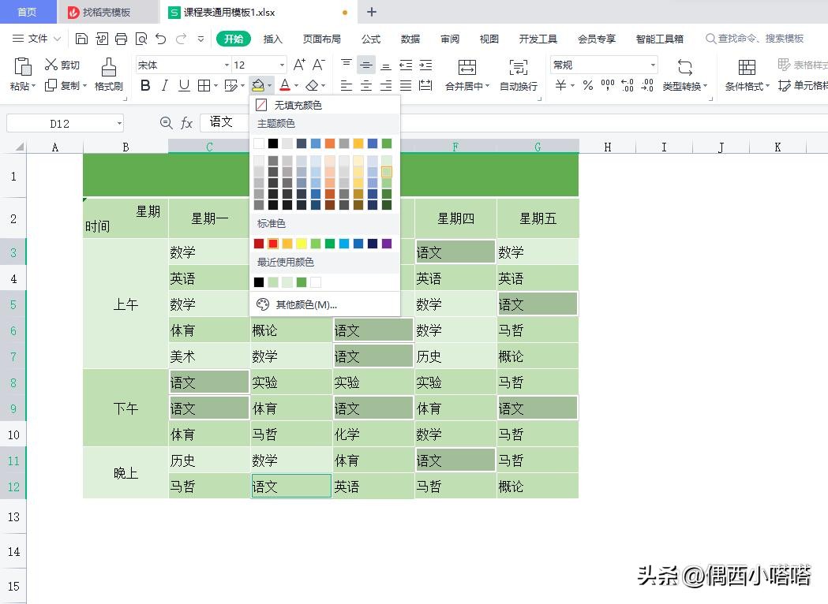The height and width of the screenshot is (604, 828).
Task: Click the thousands separator icon
Action: (608, 85)
